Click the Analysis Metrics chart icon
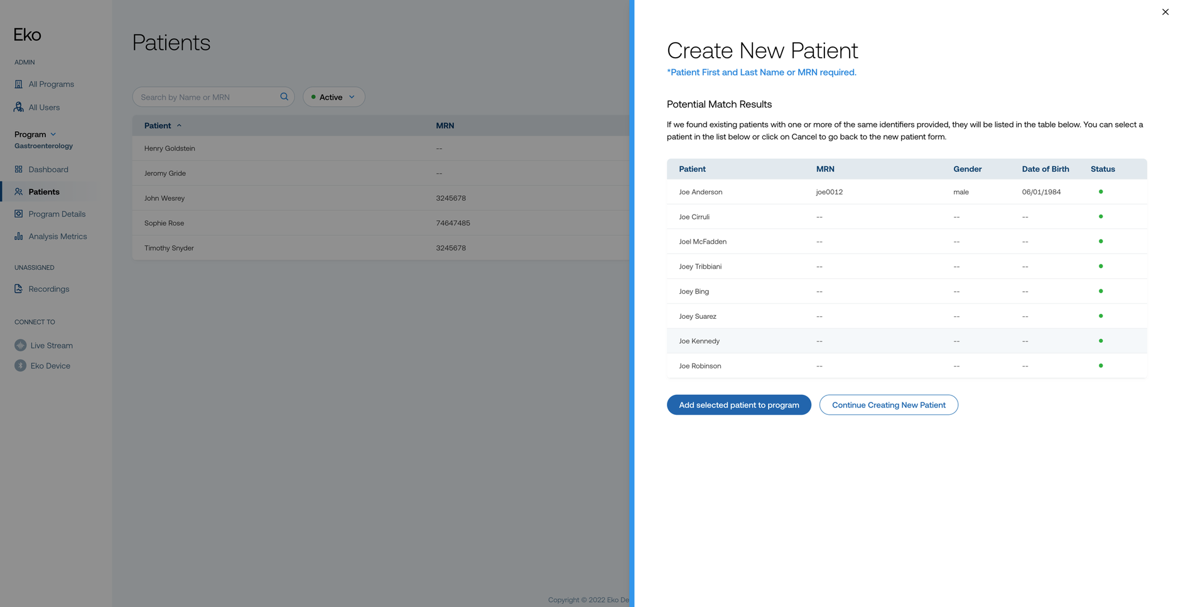Image resolution: width=1178 pixels, height=607 pixels. tap(18, 237)
